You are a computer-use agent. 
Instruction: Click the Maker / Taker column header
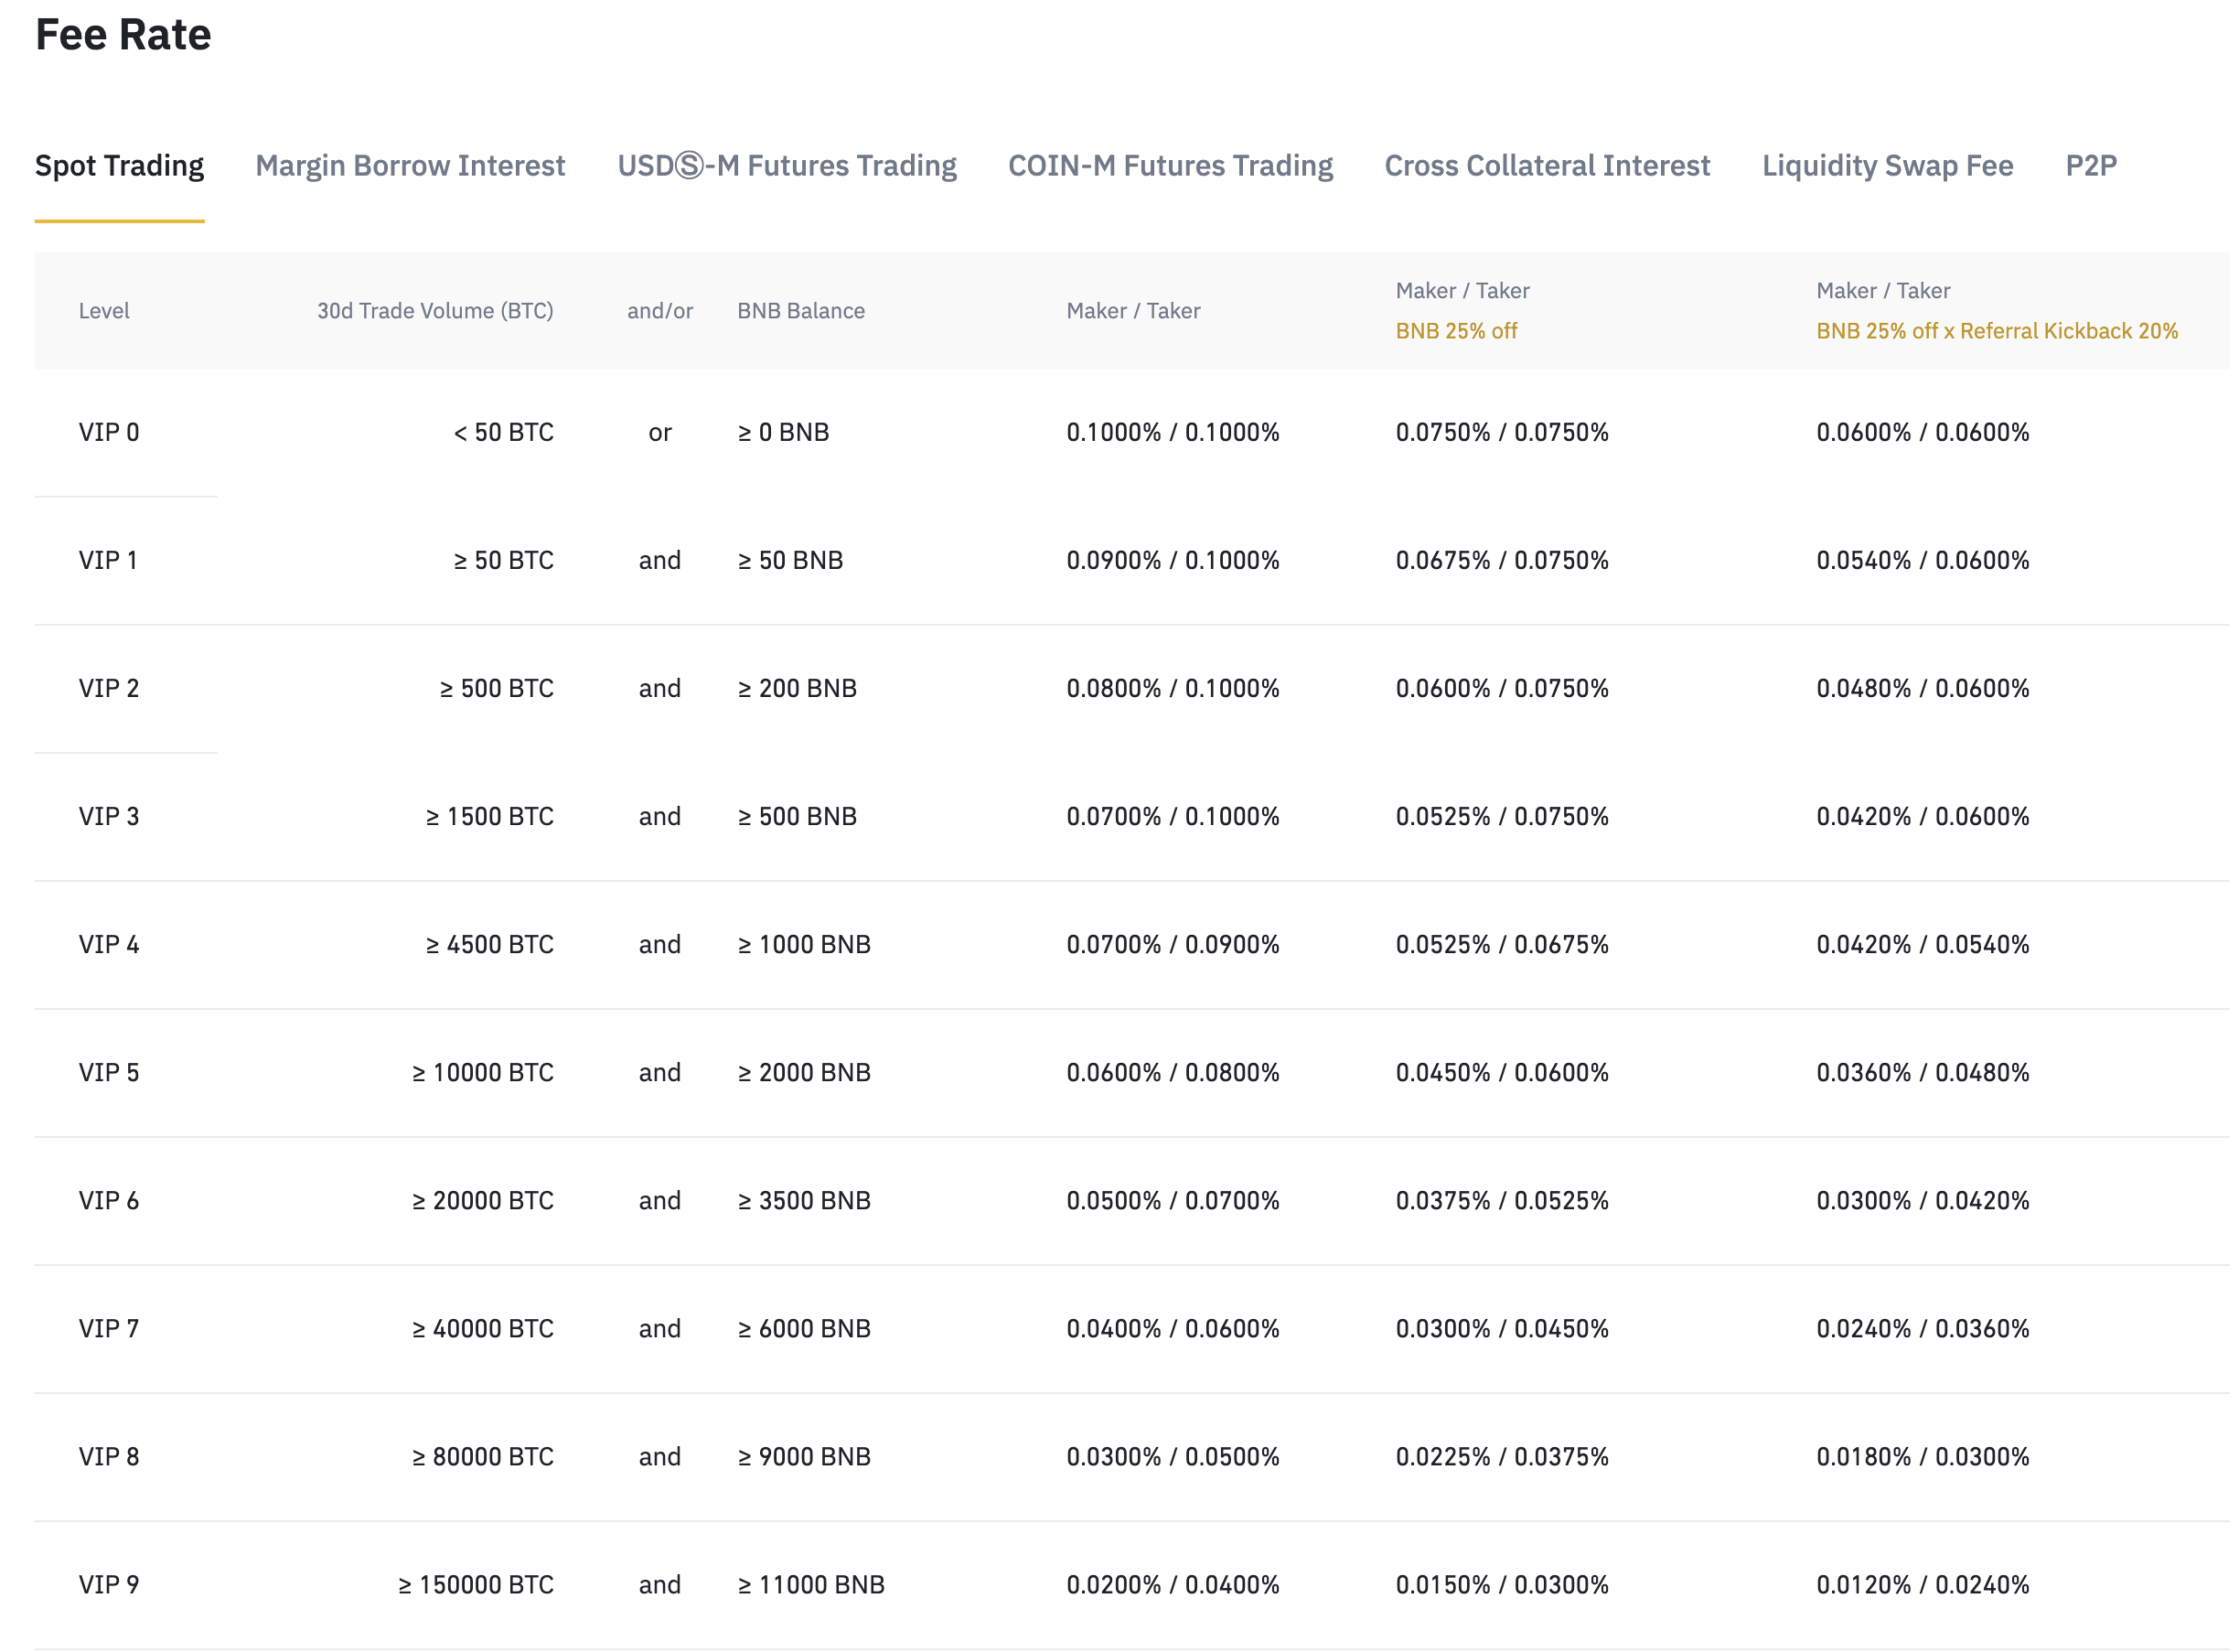pyautogui.click(x=1133, y=310)
